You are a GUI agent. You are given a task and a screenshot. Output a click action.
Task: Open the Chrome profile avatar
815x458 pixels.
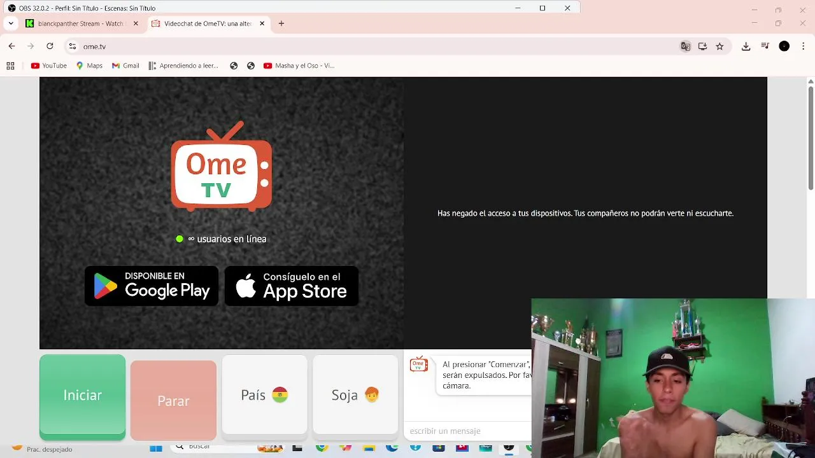click(x=784, y=46)
